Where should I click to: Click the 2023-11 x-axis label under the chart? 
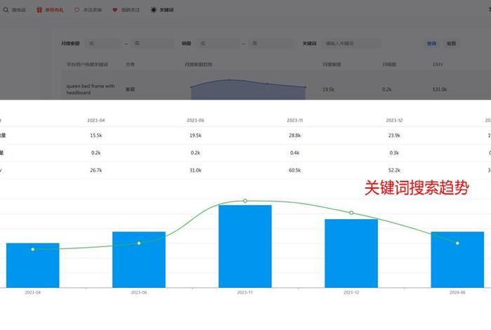point(245,292)
